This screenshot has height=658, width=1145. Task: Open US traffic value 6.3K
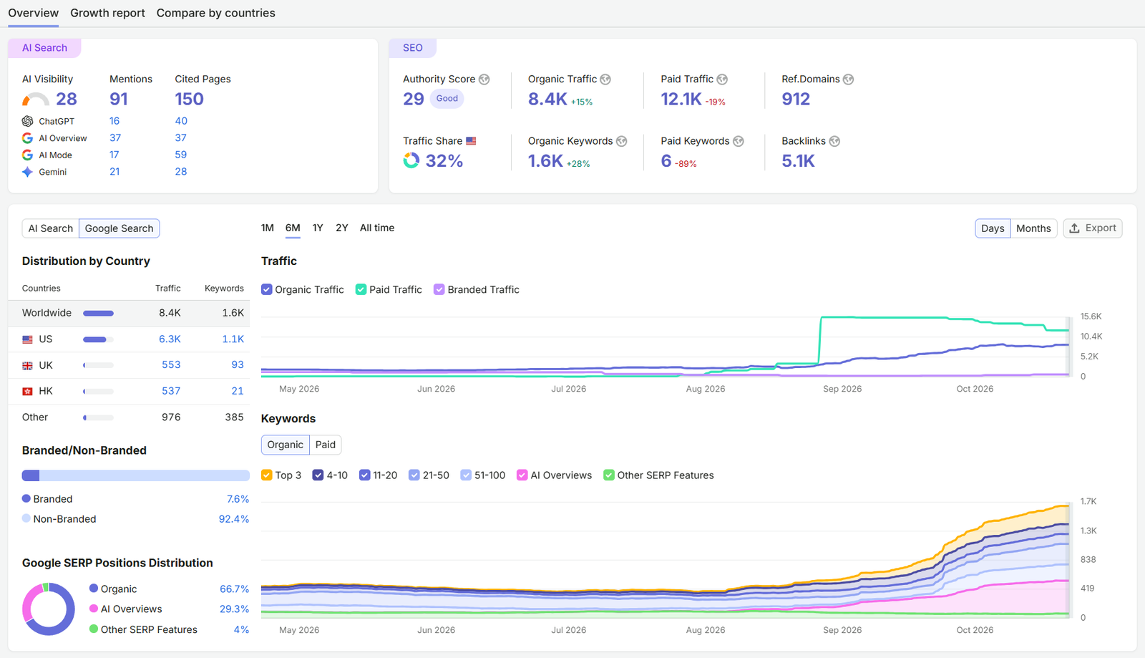(x=170, y=339)
